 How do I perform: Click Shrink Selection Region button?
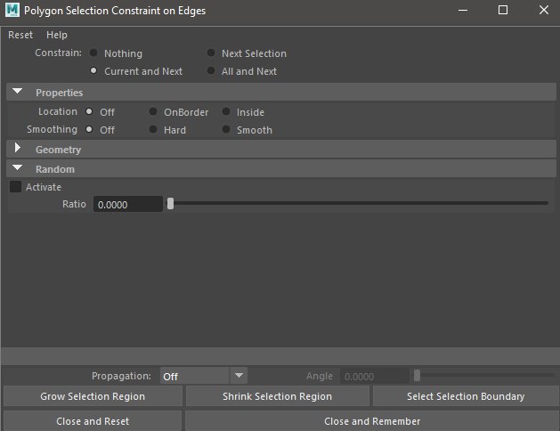pyautogui.click(x=278, y=396)
